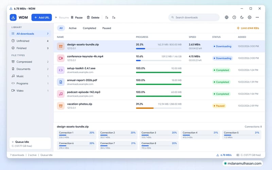Click the Paused status badge
The image size is (272, 170).
tap(219, 106)
